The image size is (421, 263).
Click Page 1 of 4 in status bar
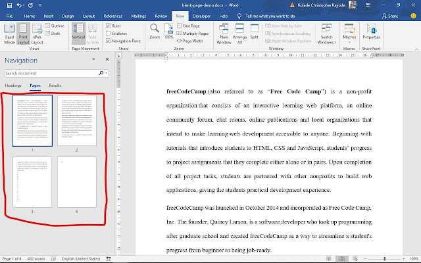[12, 258]
